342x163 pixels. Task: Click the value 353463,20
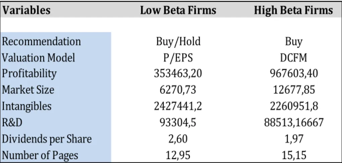pos(178,73)
